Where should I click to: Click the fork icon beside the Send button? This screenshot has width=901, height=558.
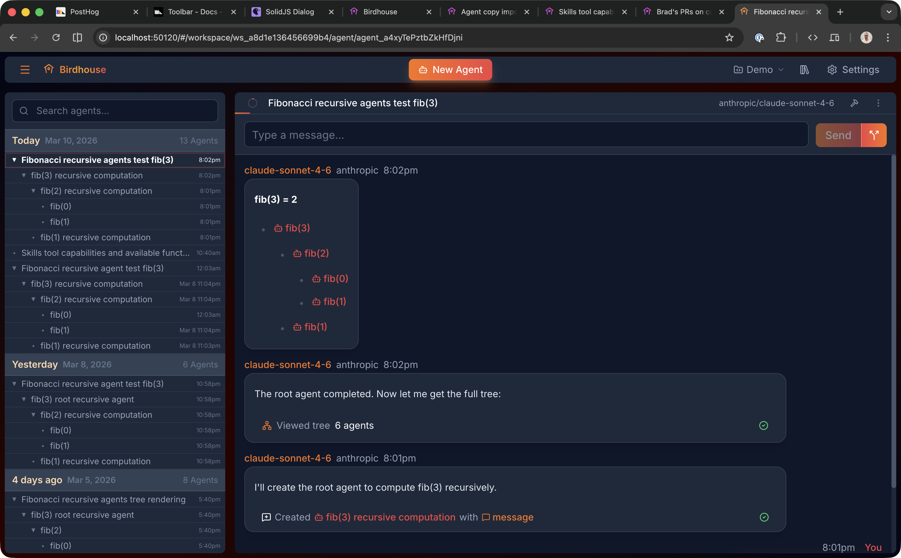click(x=874, y=135)
